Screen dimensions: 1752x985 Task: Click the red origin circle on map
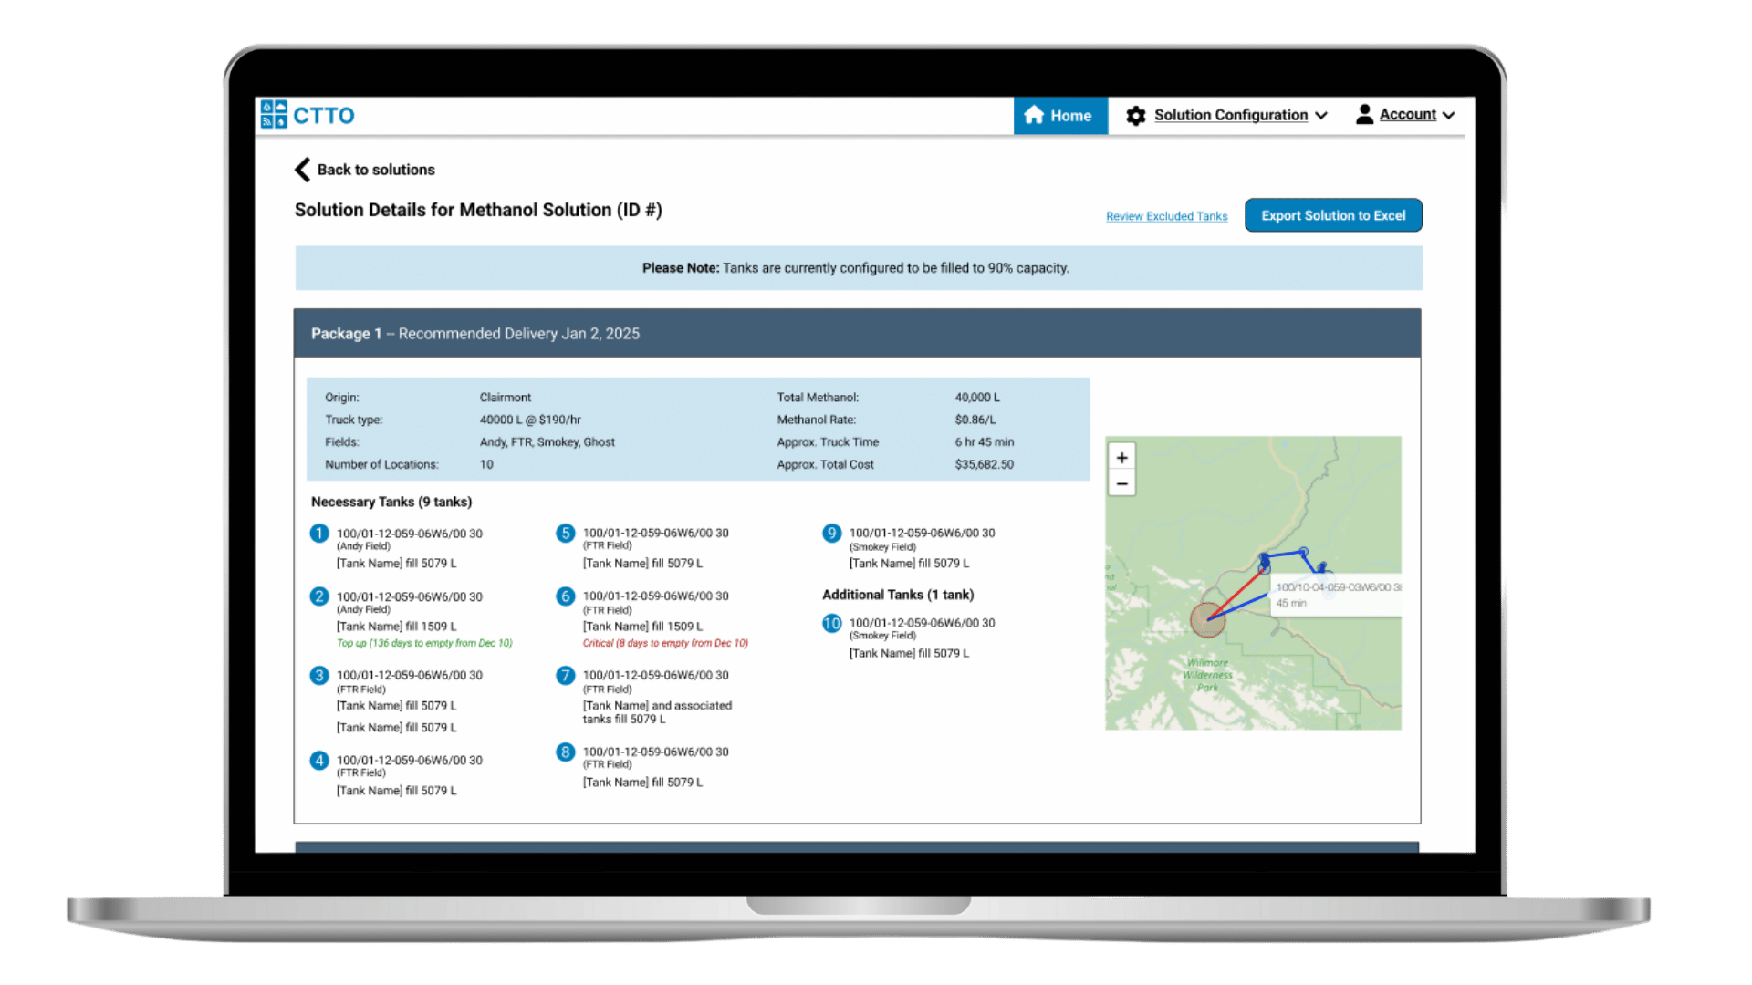[x=1207, y=620]
